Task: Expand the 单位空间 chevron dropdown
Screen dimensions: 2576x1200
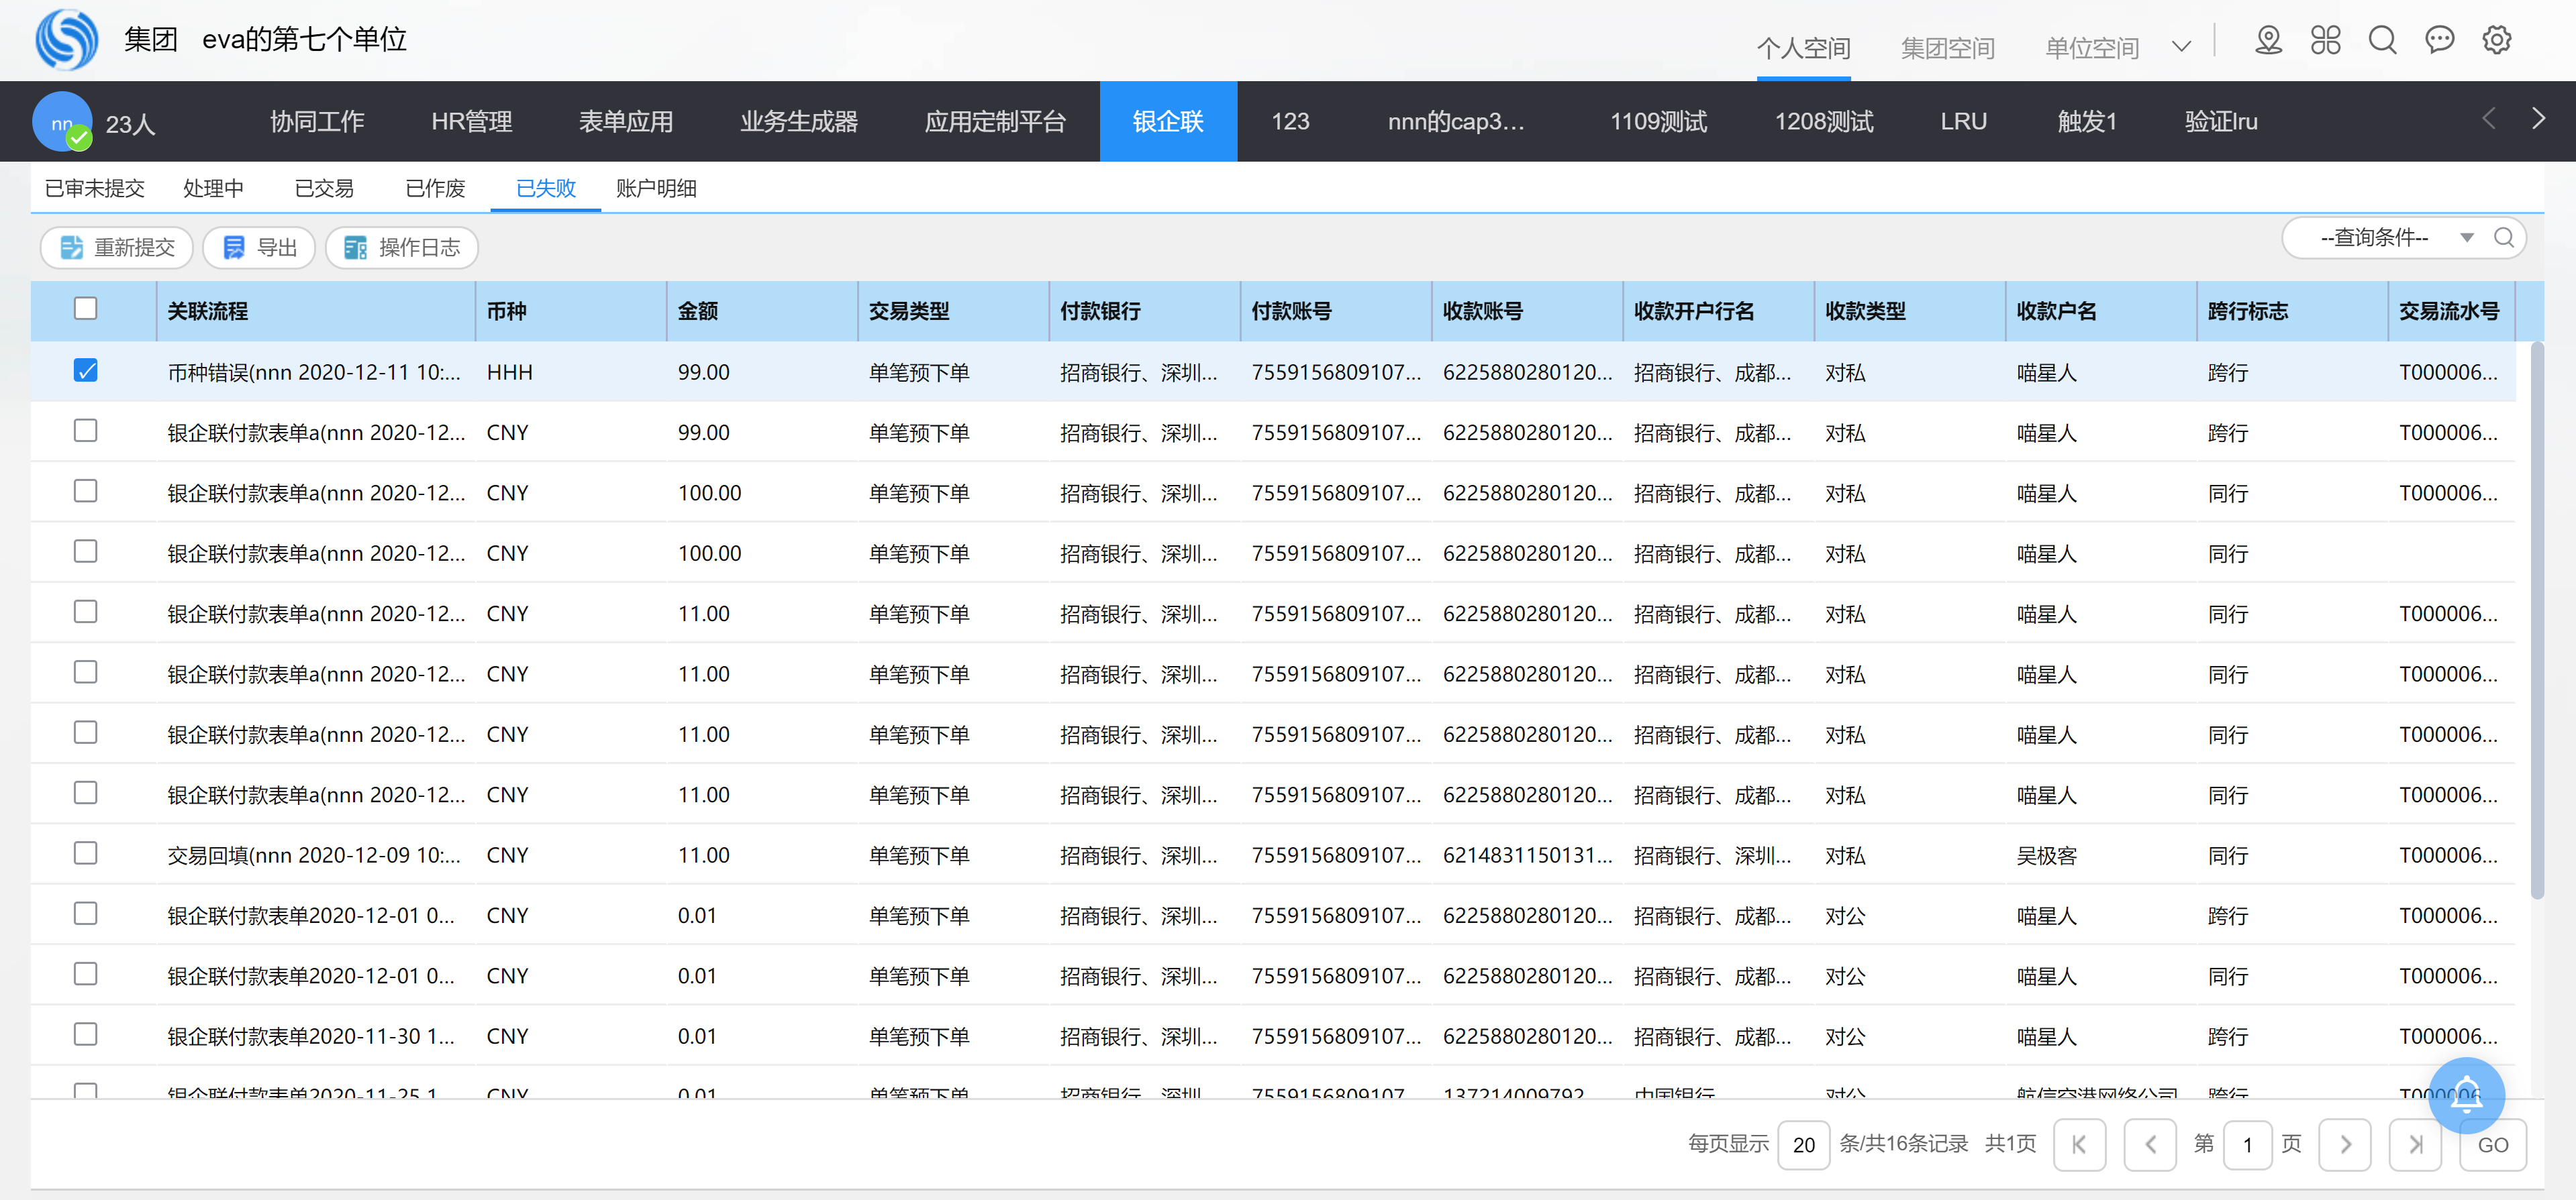Action: [x=2181, y=47]
